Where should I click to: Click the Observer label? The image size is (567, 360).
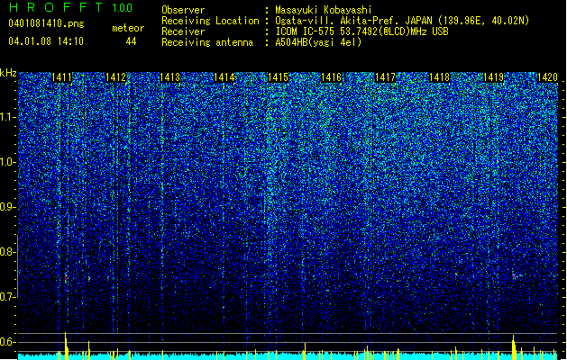click(x=183, y=10)
